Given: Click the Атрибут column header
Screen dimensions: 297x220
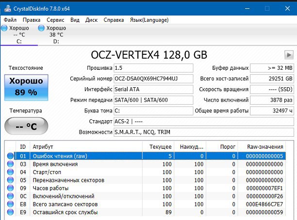Looking at the screenshot, I should pos(86,147).
